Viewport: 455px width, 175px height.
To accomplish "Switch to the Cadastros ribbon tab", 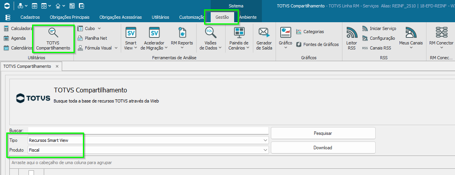I will point(30,18).
